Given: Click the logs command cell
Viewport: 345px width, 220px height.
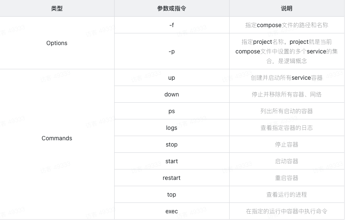Looking at the screenshot, I should click(x=171, y=128).
